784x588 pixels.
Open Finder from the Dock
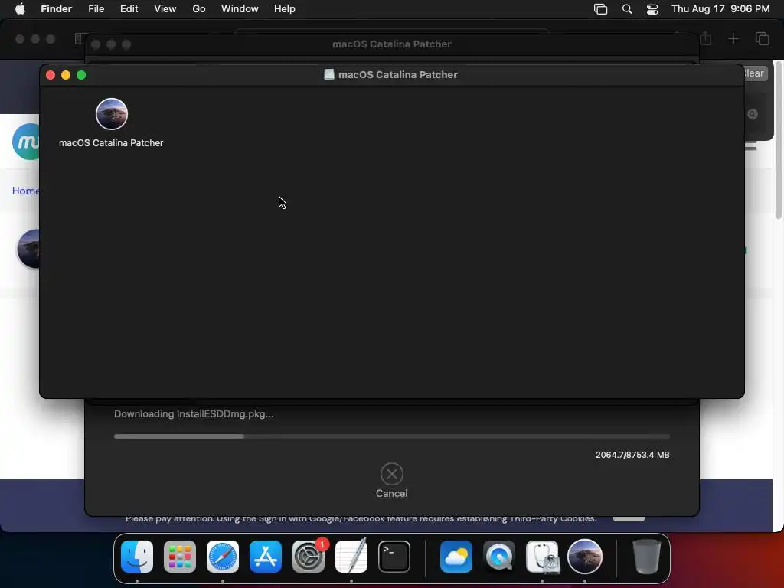(137, 557)
